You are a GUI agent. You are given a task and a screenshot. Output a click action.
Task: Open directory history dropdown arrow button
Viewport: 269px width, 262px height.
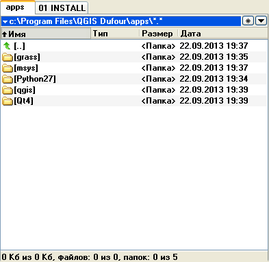pyautogui.click(x=261, y=21)
